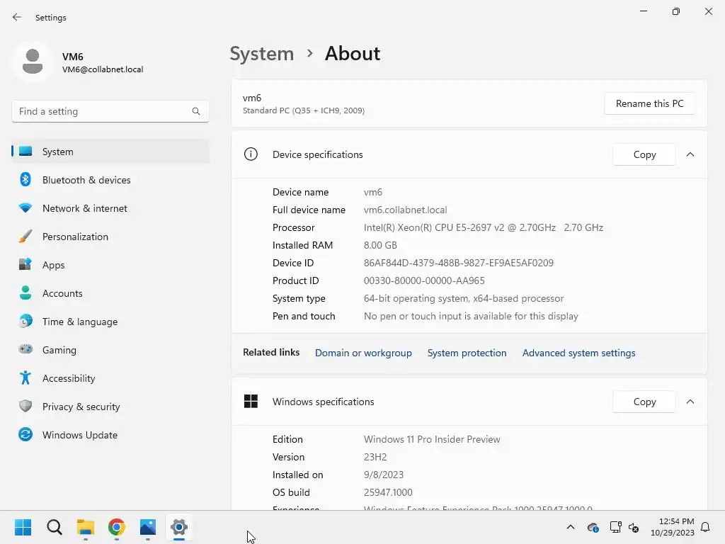725x544 pixels.
Task: Click the Installed on date 9/8/2023
Action: click(383, 475)
